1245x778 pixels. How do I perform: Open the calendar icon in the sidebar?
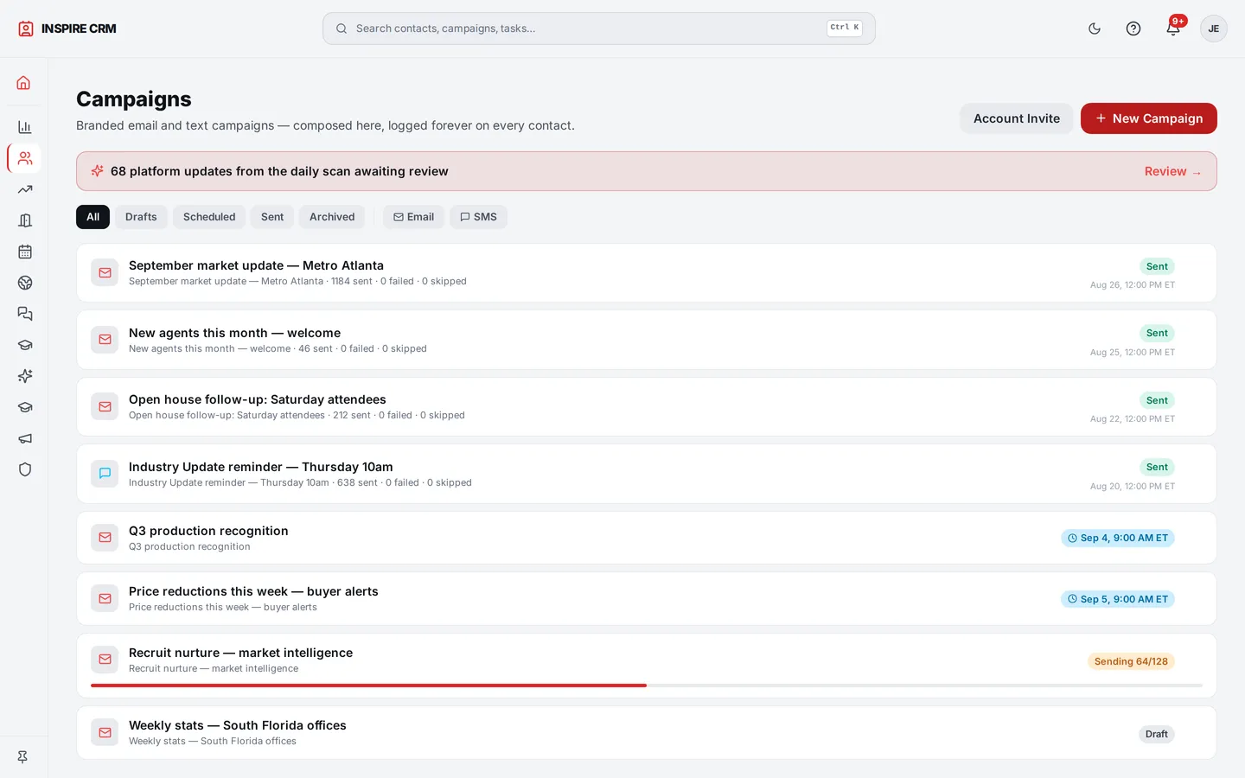point(24,252)
